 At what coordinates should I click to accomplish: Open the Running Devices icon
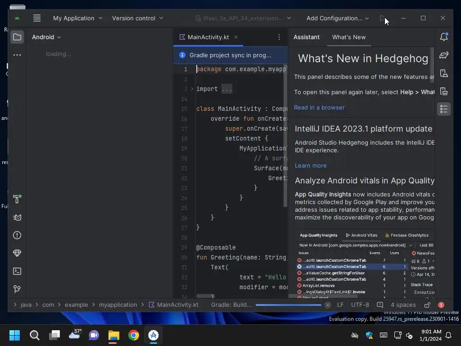443,91
